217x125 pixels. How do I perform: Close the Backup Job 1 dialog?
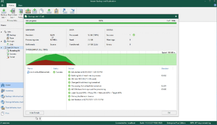[x=176, y=16]
